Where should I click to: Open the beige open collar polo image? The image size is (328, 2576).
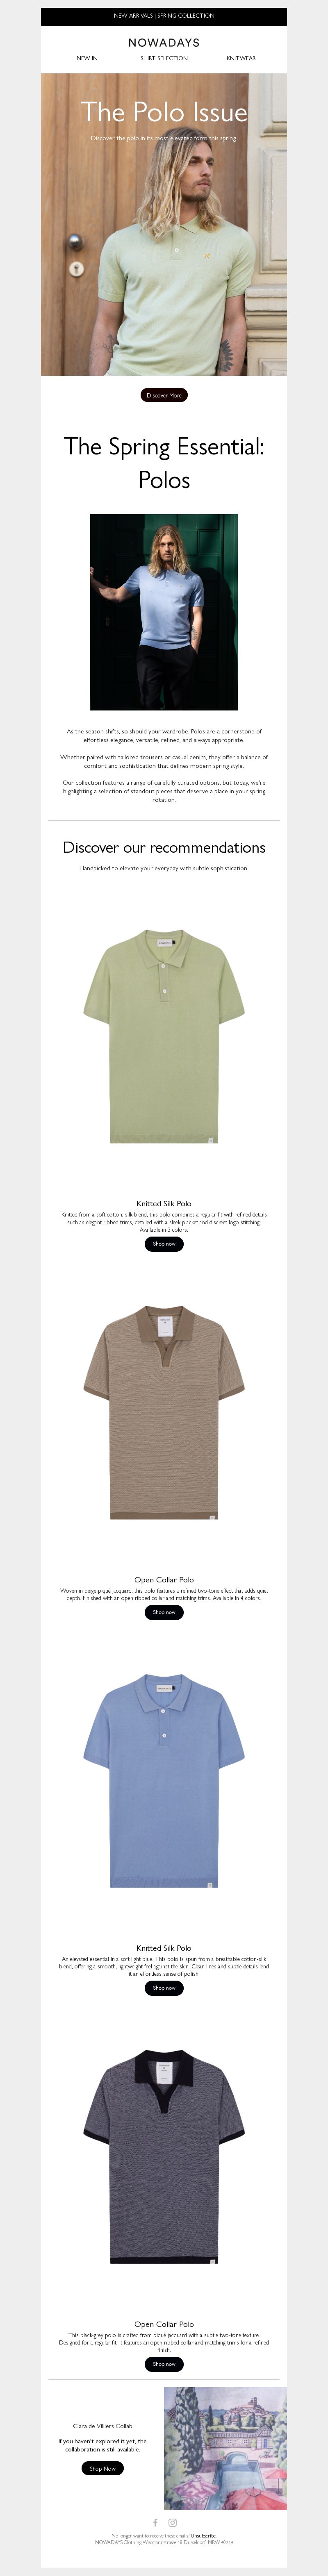[x=164, y=1412]
